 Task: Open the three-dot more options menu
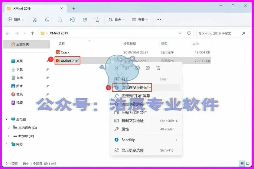point(158,20)
